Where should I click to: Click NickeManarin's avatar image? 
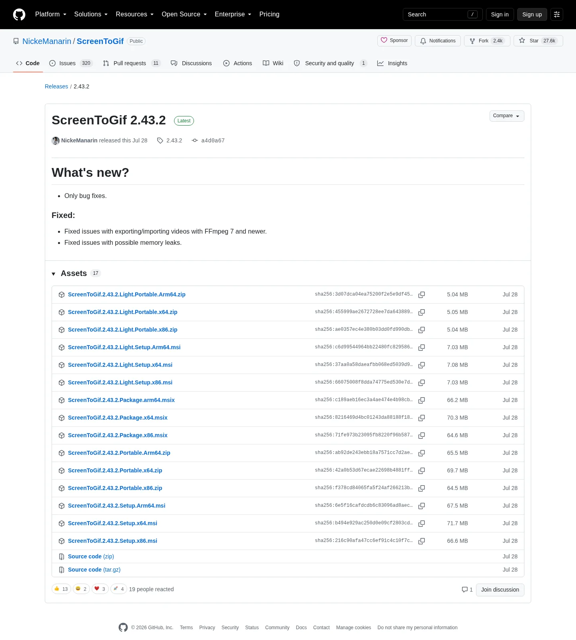[x=56, y=140]
